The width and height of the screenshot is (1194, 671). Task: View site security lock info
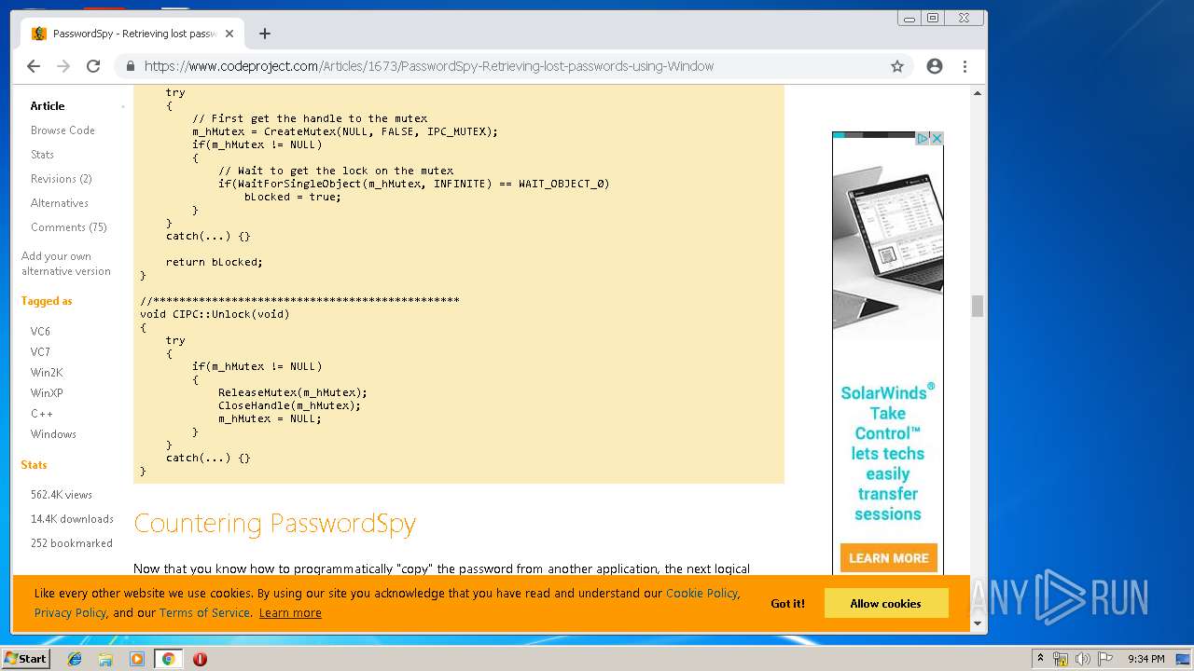pyautogui.click(x=130, y=66)
